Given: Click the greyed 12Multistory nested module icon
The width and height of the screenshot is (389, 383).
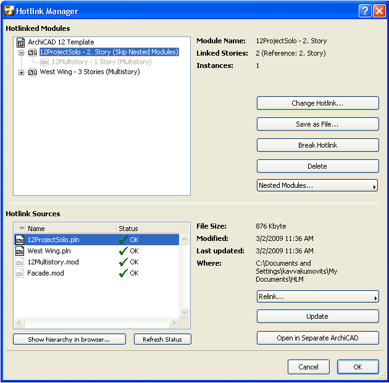Looking at the screenshot, I should tap(44, 62).
